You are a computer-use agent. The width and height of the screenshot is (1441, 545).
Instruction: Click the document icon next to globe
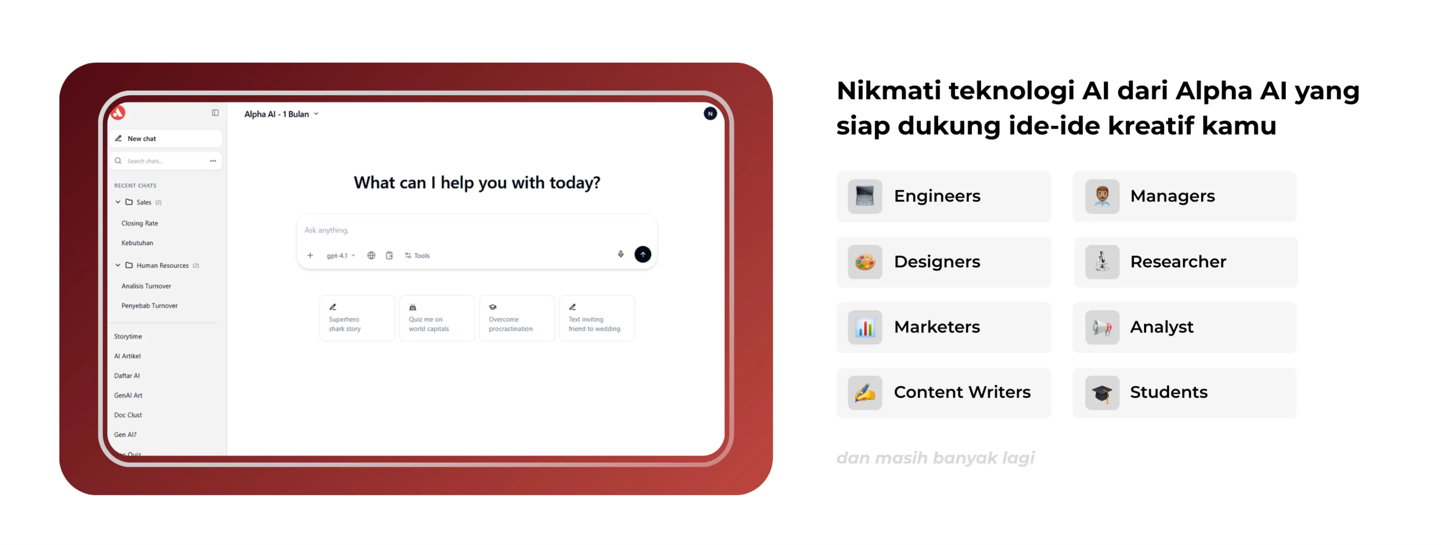(x=389, y=255)
